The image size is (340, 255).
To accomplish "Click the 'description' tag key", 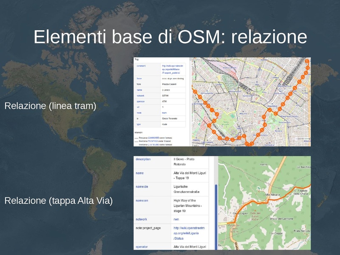I will (x=145, y=159).
